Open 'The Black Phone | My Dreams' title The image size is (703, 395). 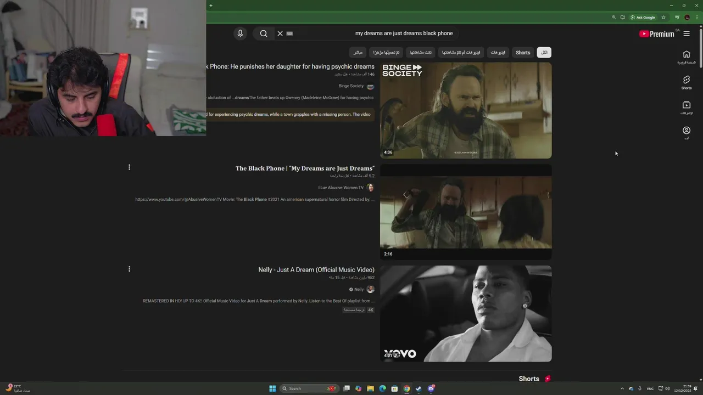pos(305,168)
